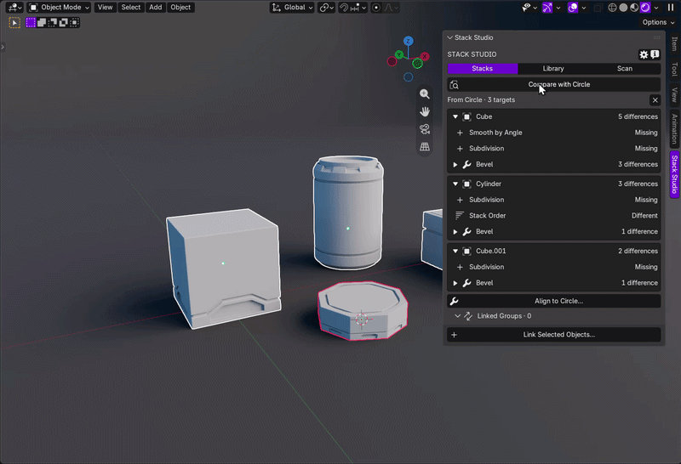The image size is (681, 464).
Task: Open the Select menu
Action: coord(131,8)
